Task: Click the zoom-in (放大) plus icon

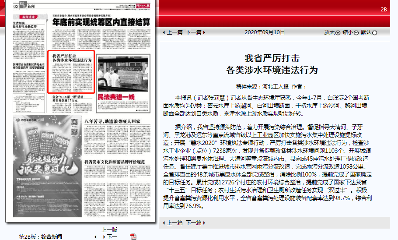Action: click(x=338, y=33)
